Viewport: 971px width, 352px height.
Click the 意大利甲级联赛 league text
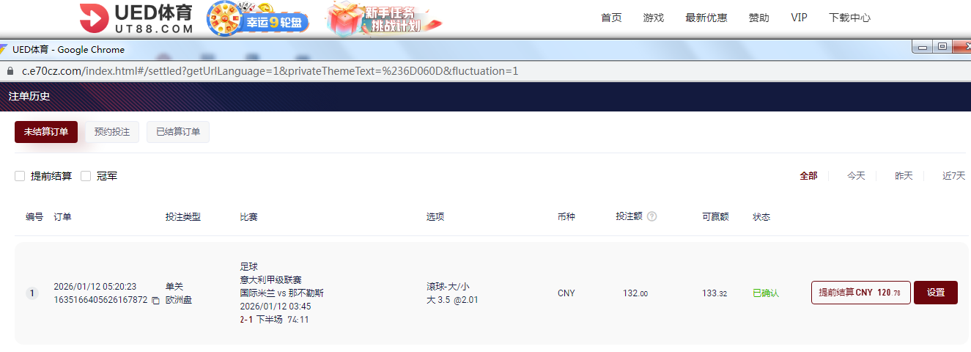pyautogui.click(x=270, y=279)
